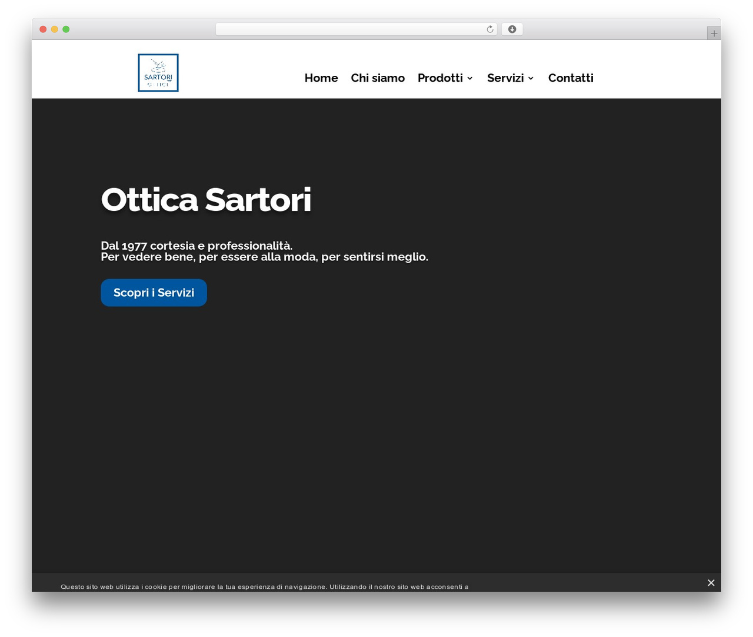Go to the Chi siamo page
753x637 pixels.
378,78
